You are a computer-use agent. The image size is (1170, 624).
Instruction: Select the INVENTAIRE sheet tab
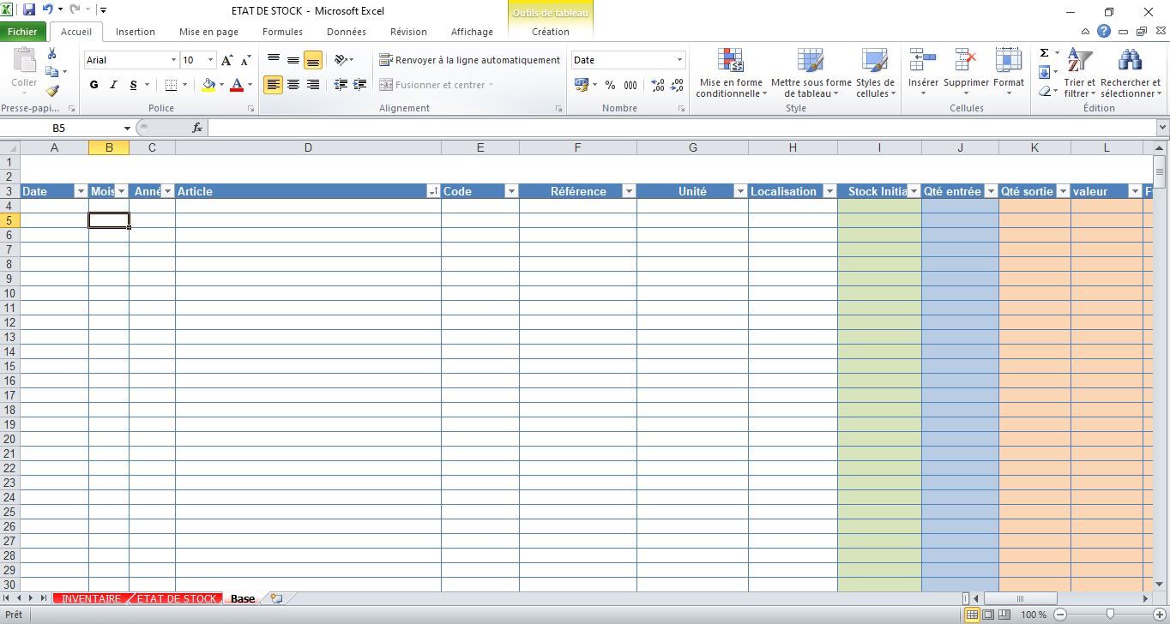click(x=91, y=598)
